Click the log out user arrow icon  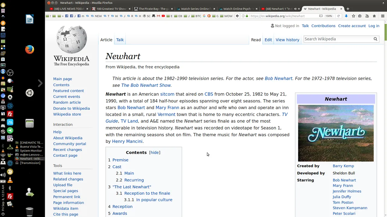click(30, 192)
